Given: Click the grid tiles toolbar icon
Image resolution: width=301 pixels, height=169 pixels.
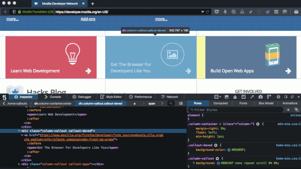Looking at the screenshot, I should [x=276, y=12].
